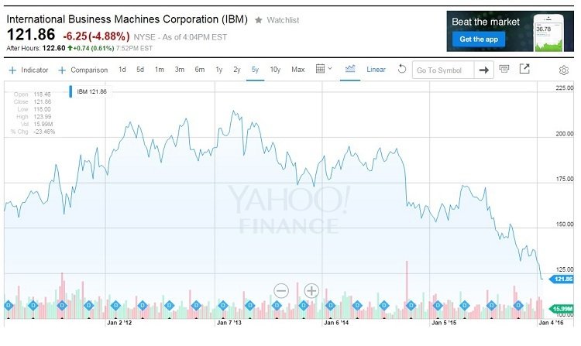Open the calendar date-range picker
Screen dimensions: 581x346
click(x=324, y=70)
